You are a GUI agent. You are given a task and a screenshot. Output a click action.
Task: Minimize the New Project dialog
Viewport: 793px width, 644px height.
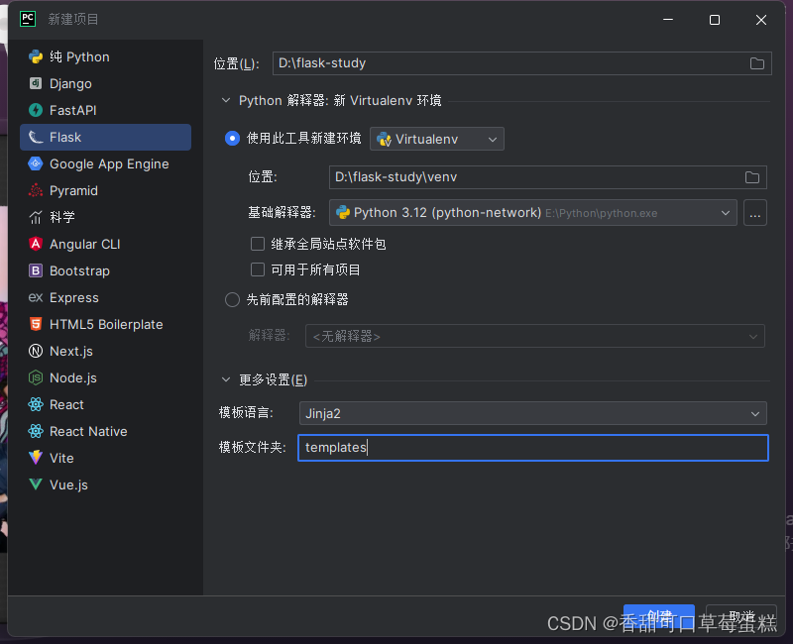668,20
